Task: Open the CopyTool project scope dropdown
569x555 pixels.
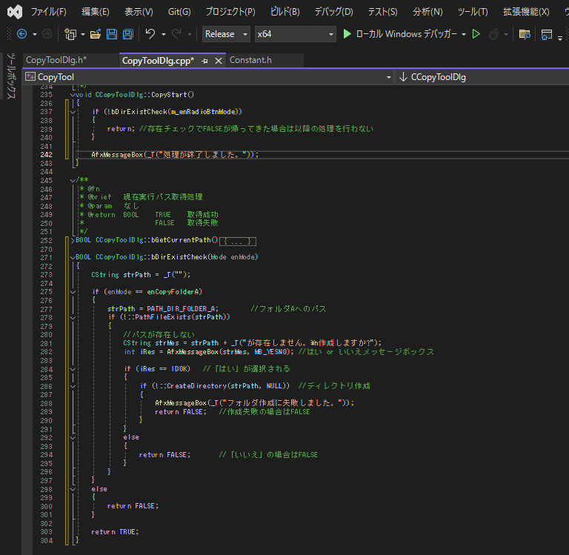Action: tap(390, 77)
